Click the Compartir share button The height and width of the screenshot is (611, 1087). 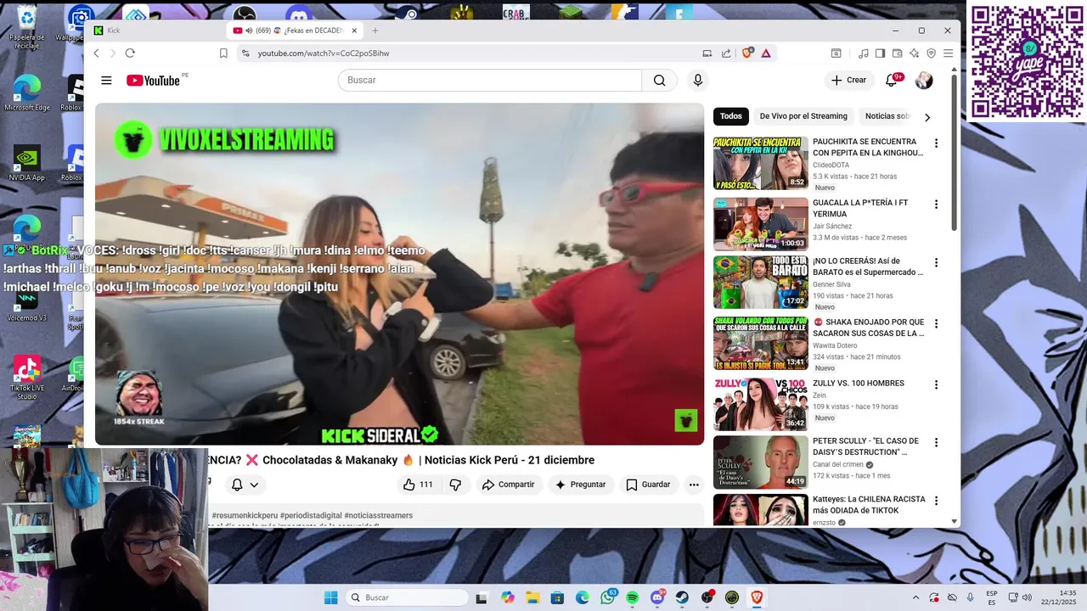click(508, 485)
